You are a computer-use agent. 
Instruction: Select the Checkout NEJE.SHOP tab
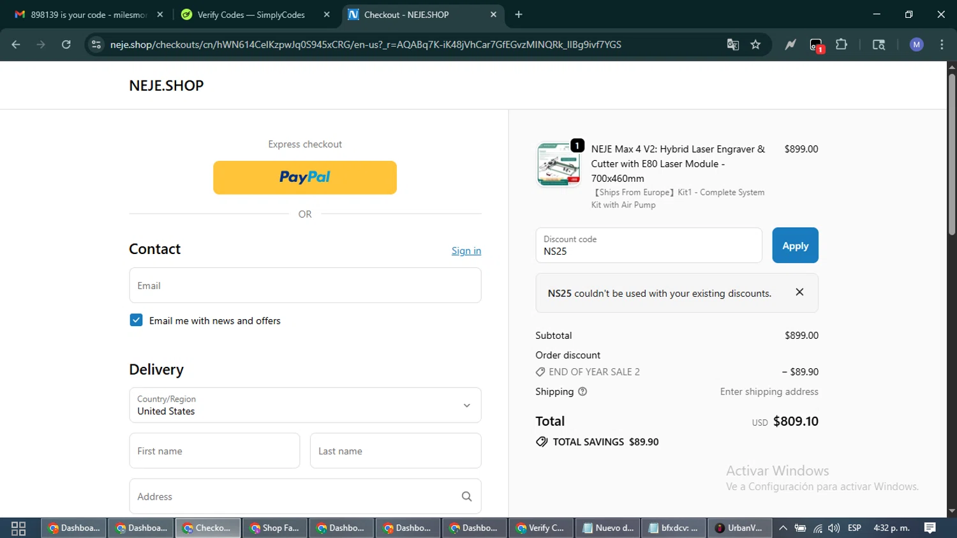coord(422,15)
